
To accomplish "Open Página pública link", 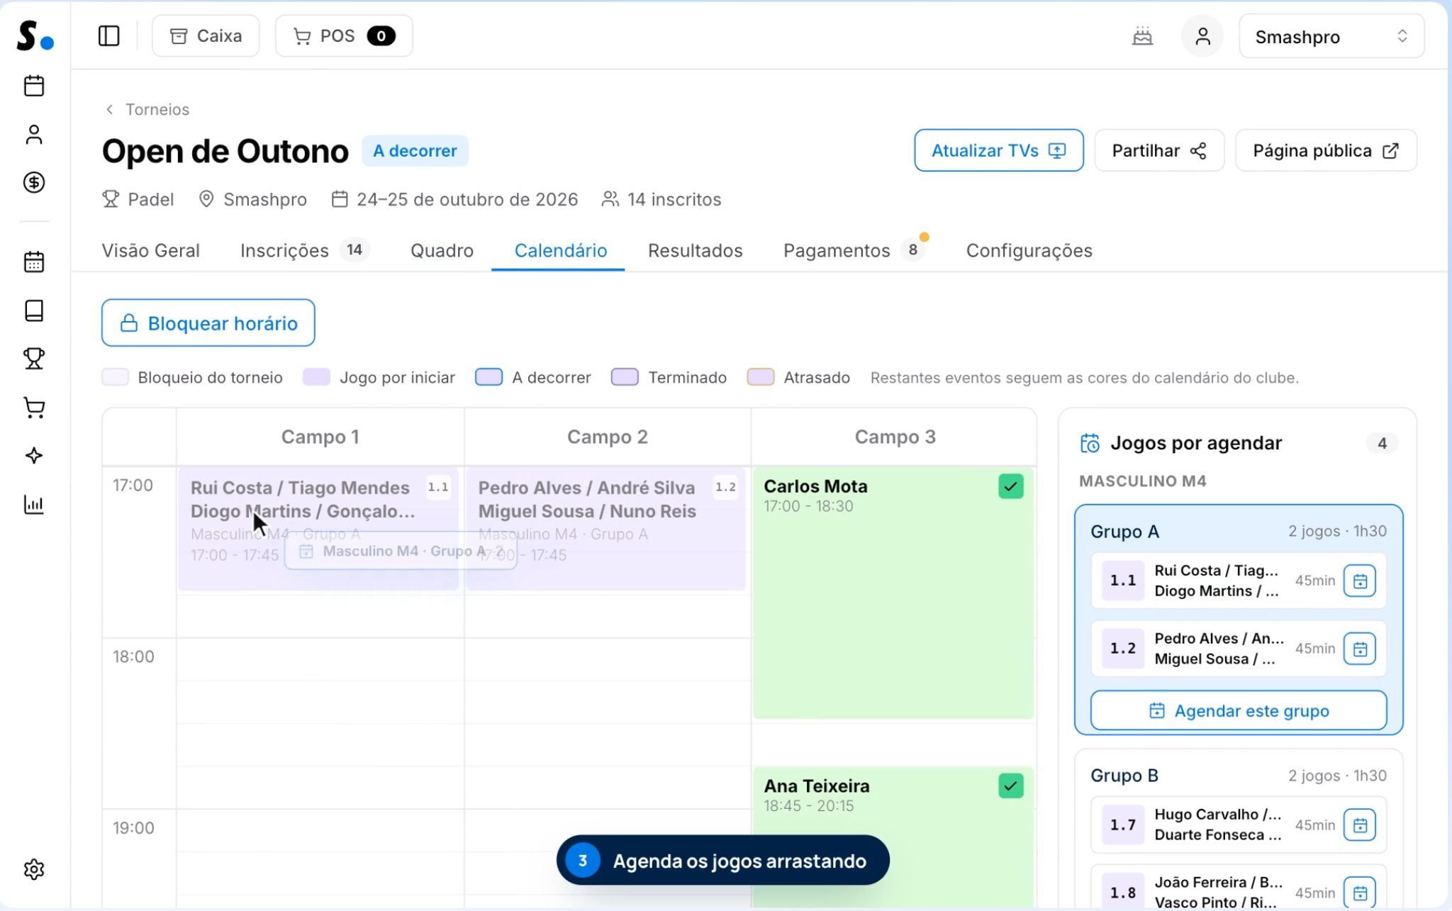I will (1325, 150).
